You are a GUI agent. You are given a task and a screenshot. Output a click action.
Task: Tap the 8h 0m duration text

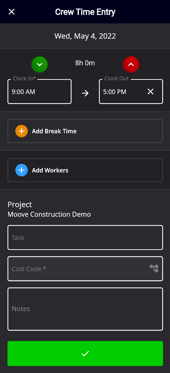pos(85,63)
